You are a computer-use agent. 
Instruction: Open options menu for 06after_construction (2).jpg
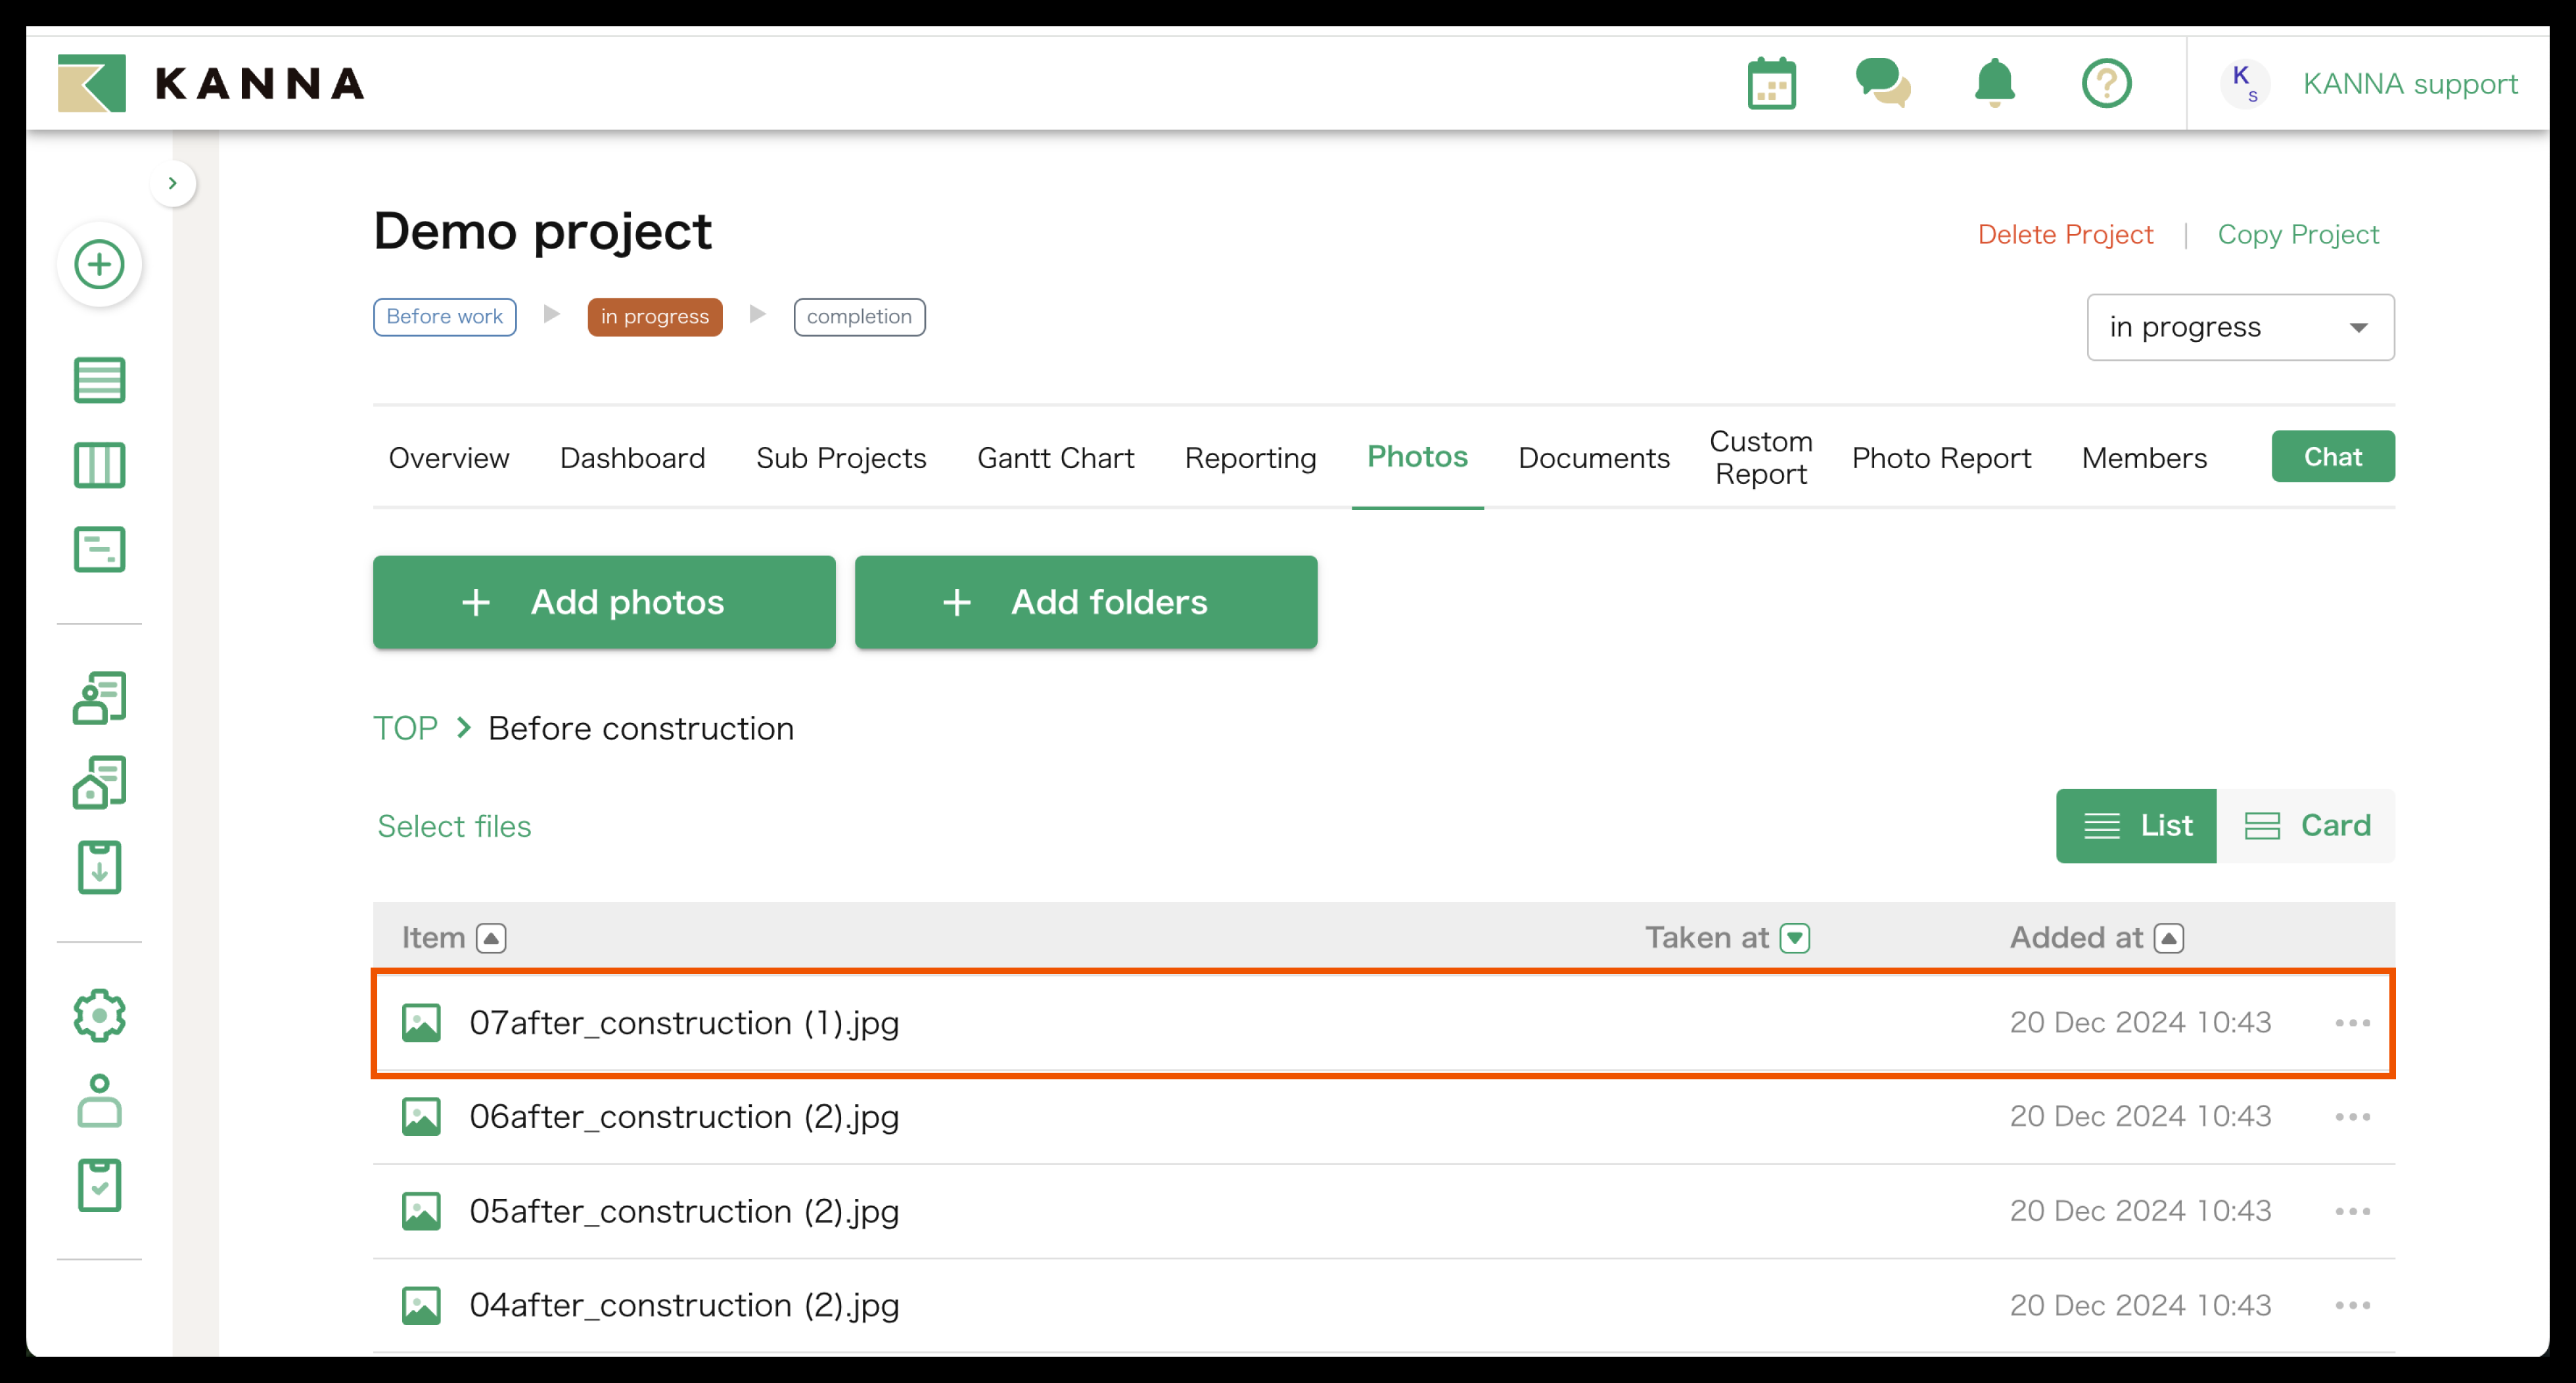(x=2352, y=1117)
